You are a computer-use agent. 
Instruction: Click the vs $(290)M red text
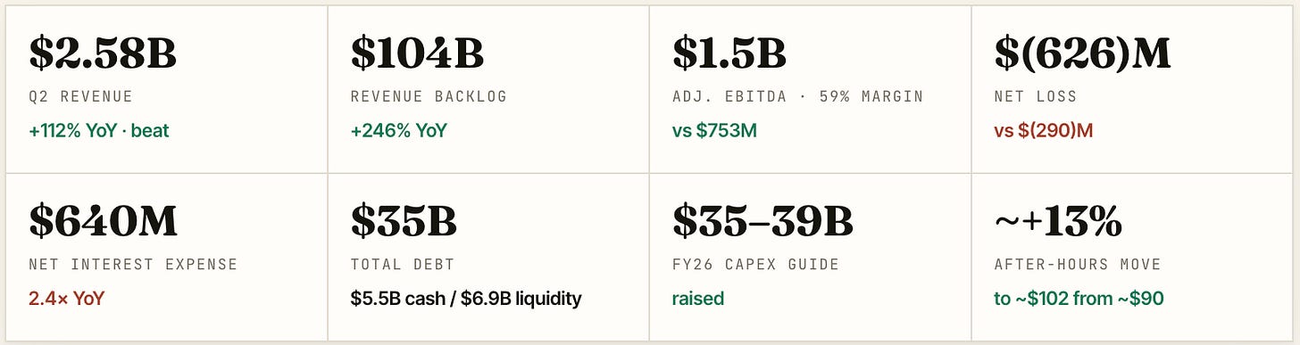point(1043,131)
